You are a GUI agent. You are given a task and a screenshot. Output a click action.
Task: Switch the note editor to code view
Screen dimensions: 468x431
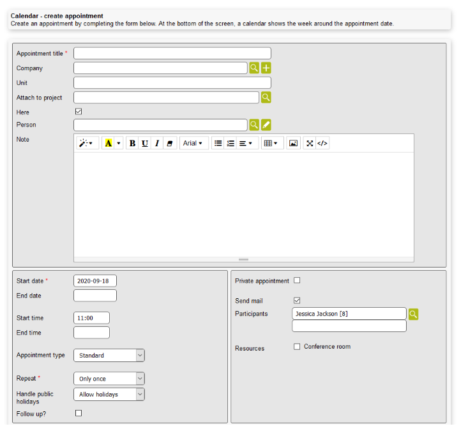[x=322, y=143]
